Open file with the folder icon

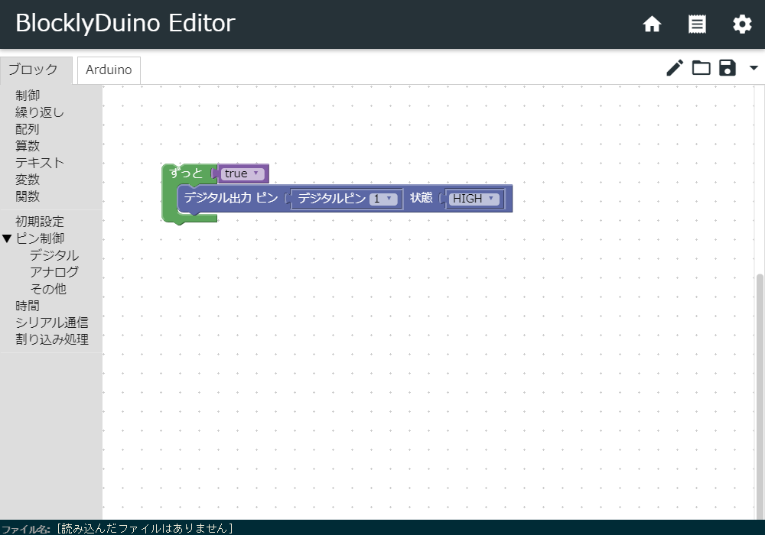tap(701, 68)
